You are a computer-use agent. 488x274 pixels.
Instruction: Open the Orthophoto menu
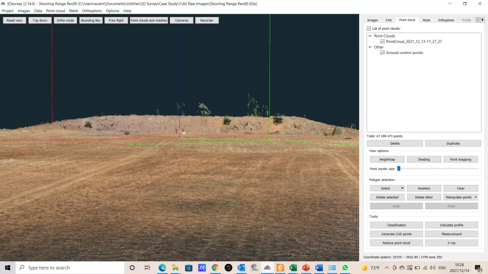(x=92, y=11)
